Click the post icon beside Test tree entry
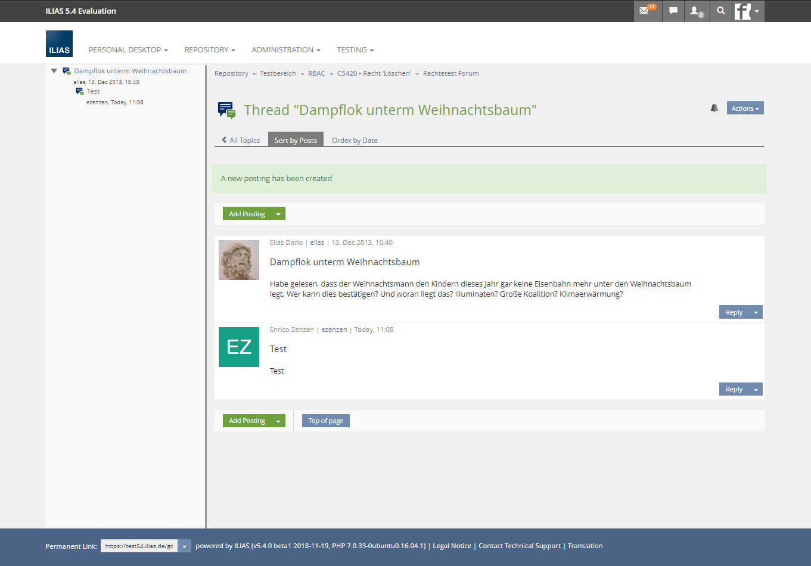Screen dimensions: 811x566 [x=80, y=92]
